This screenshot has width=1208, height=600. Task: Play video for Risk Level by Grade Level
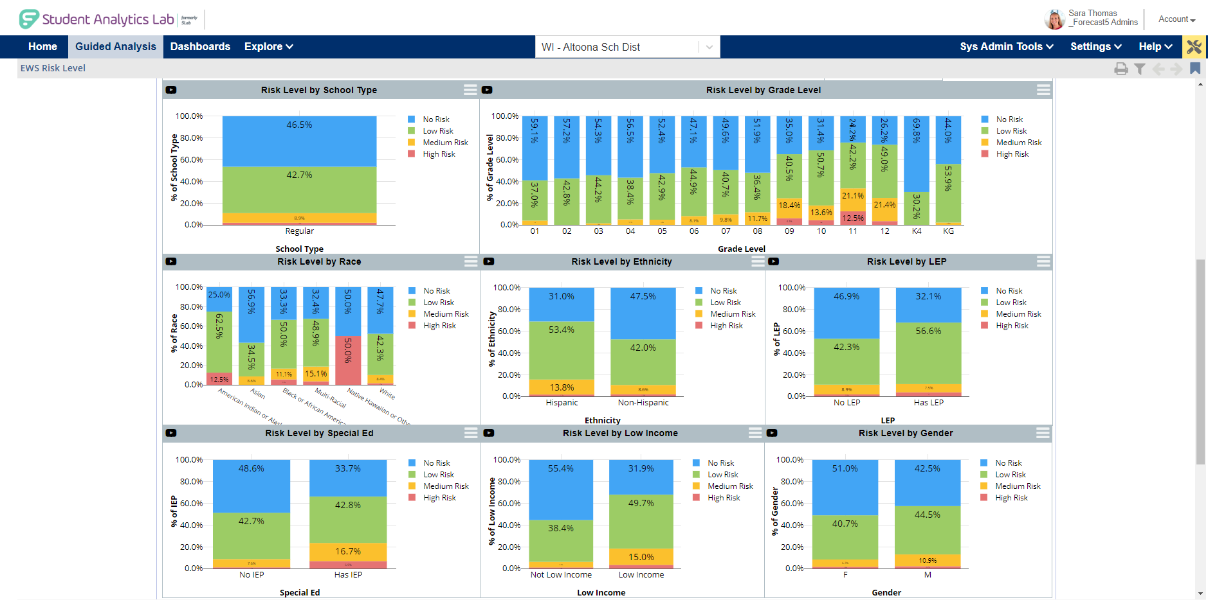pos(487,90)
